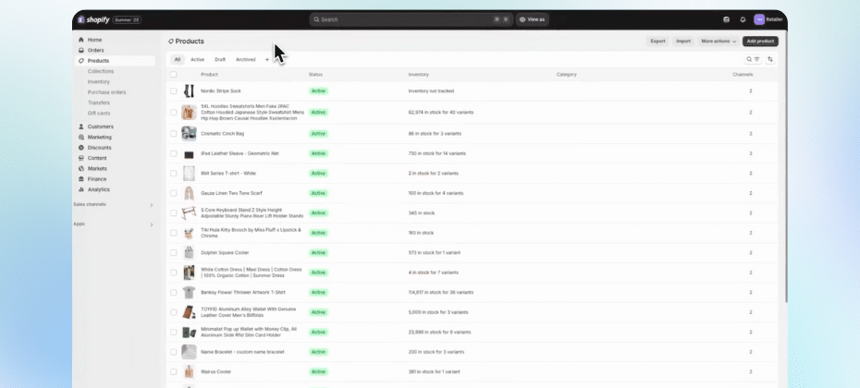Open the store icon in top bar
860x388 pixels.
click(x=726, y=19)
